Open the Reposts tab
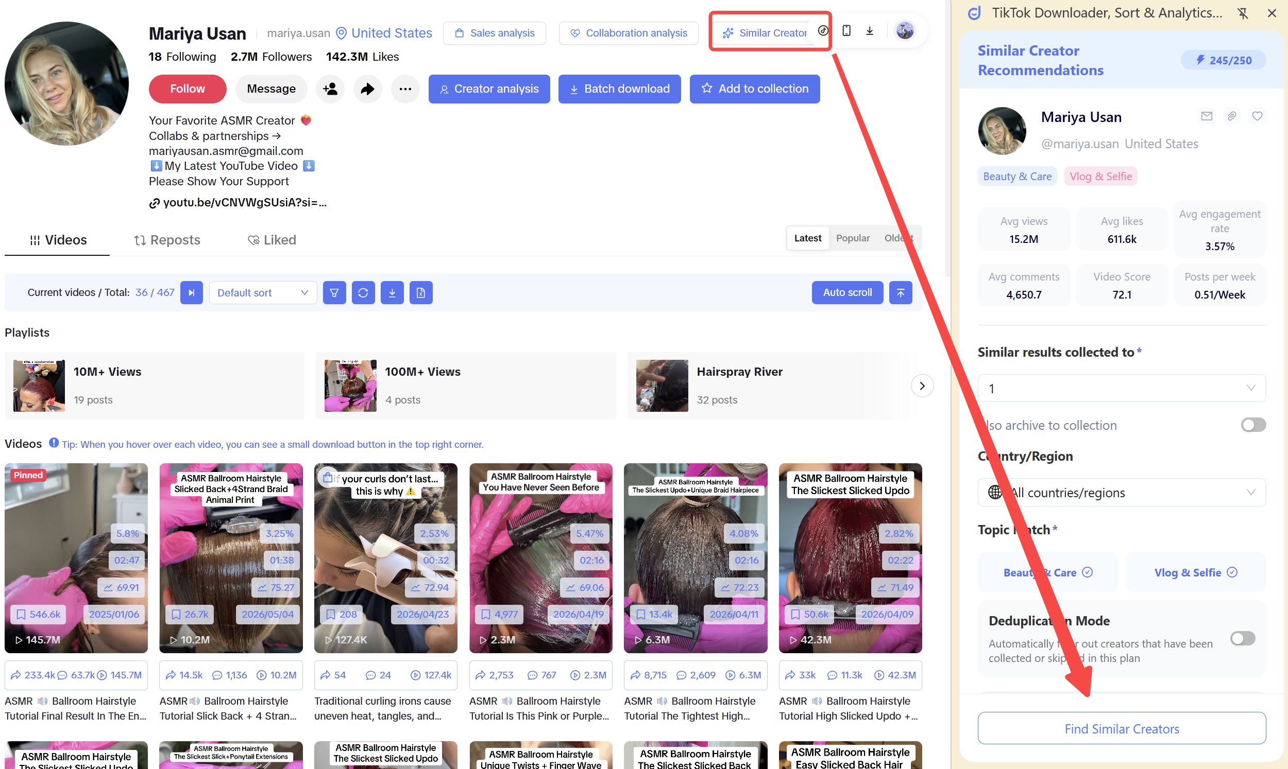This screenshot has height=769, width=1288. click(167, 240)
